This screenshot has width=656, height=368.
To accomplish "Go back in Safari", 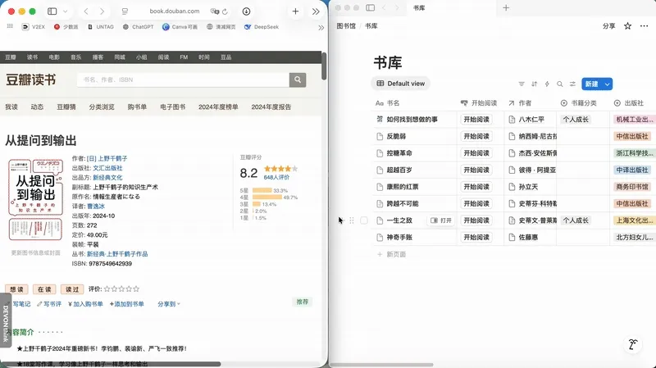I will coord(86,11).
